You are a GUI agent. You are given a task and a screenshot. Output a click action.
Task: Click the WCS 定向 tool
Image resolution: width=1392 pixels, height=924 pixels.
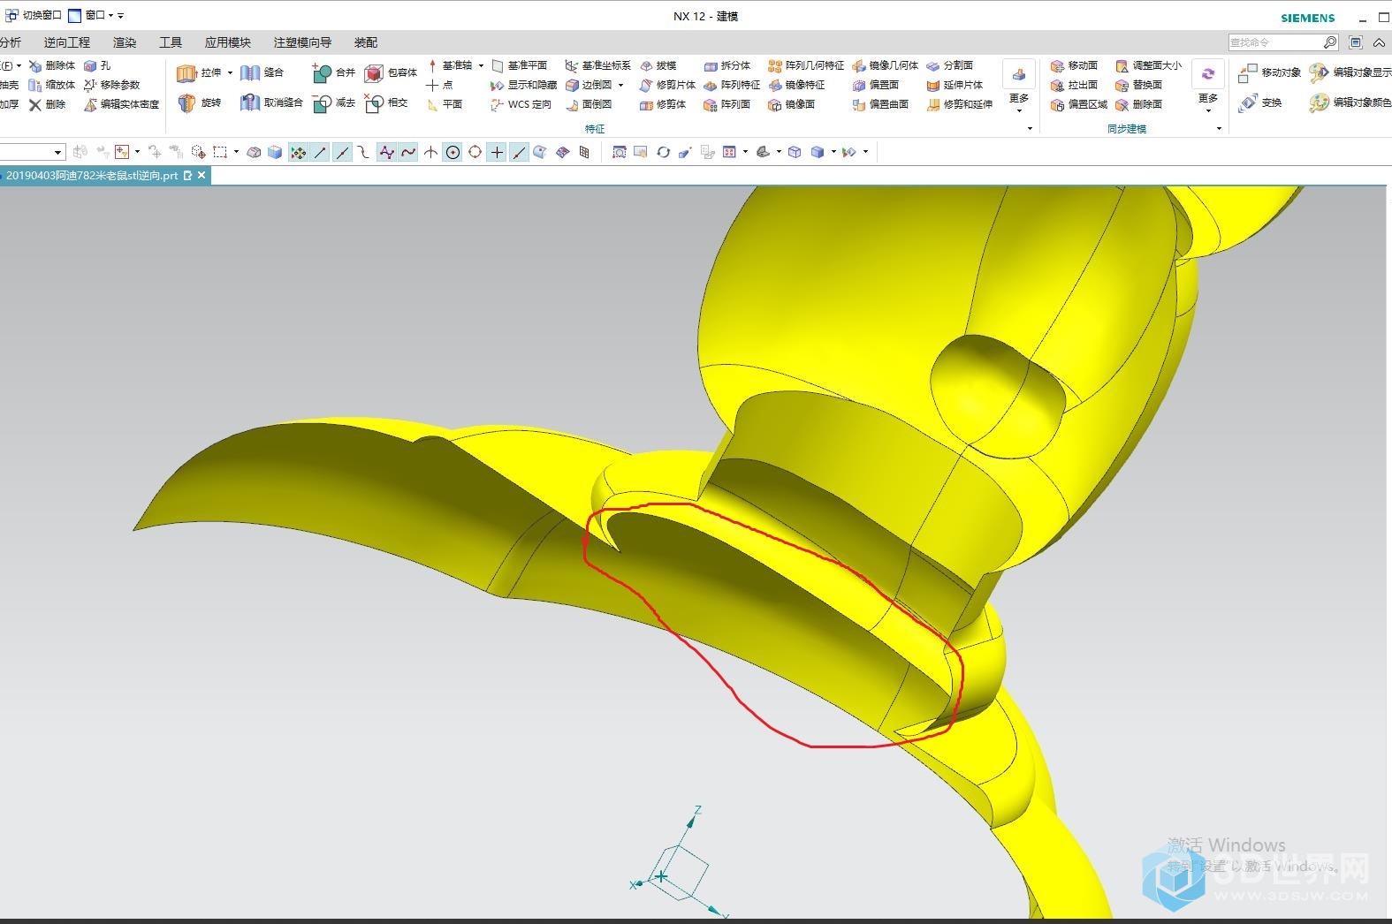[521, 104]
